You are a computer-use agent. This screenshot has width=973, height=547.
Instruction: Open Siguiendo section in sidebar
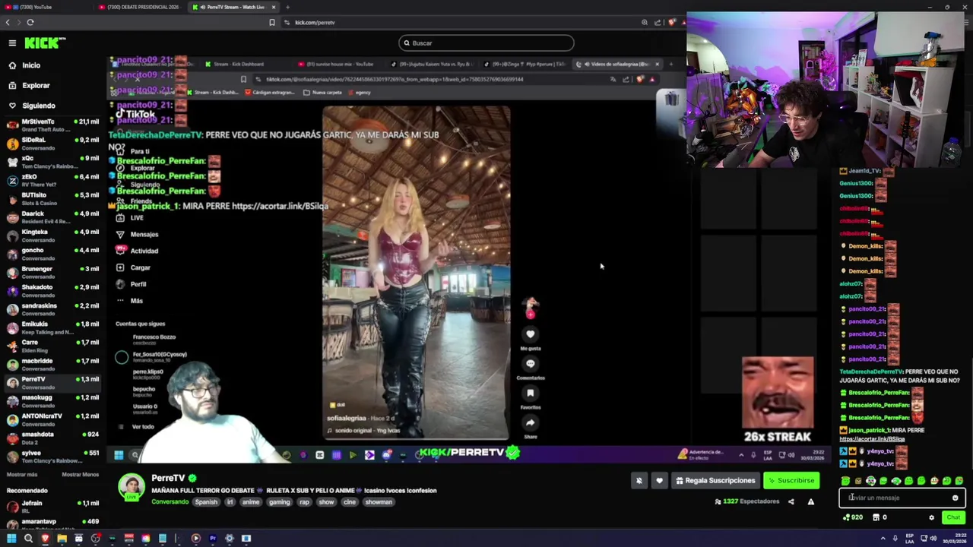pos(39,106)
